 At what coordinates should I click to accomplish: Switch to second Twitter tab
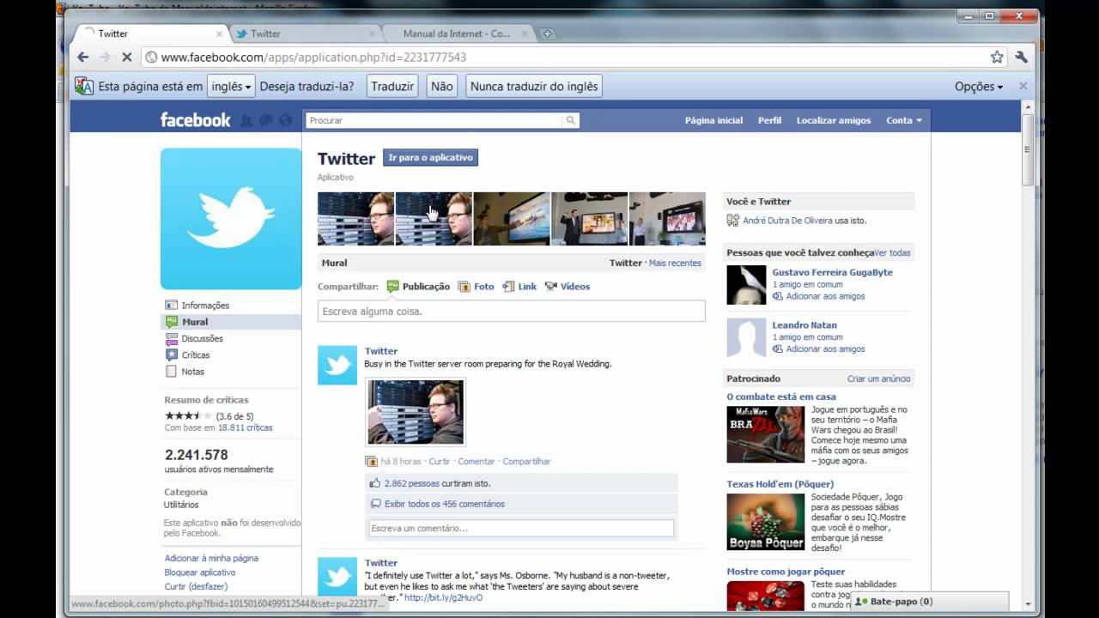pos(307,33)
